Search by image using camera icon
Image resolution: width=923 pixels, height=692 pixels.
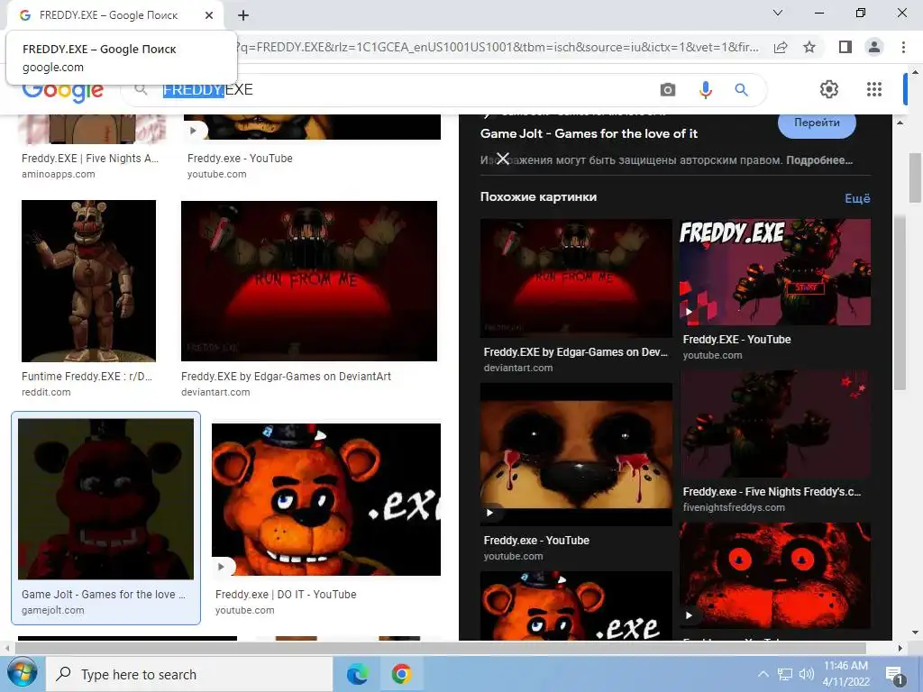click(668, 89)
